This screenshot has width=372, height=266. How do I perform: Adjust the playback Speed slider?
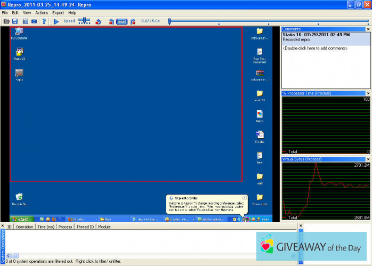click(x=84, y=21)
